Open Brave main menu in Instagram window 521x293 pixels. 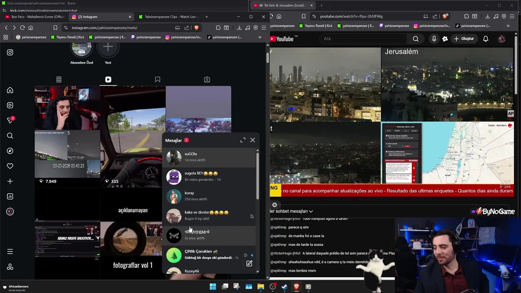pyautogui.click(x=264, y=28)
